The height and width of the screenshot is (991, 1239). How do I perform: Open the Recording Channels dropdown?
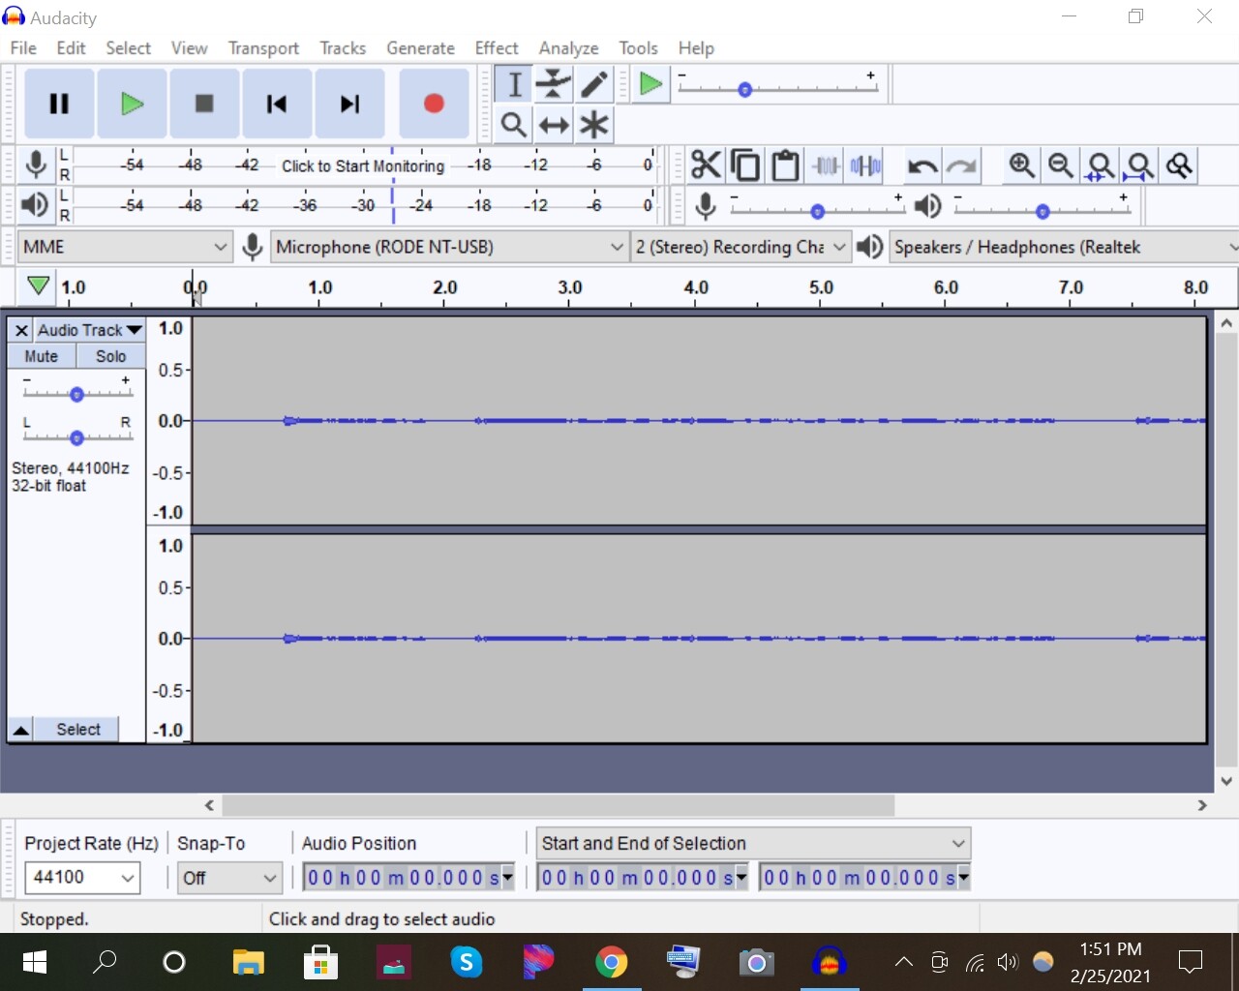pos(740,247)
